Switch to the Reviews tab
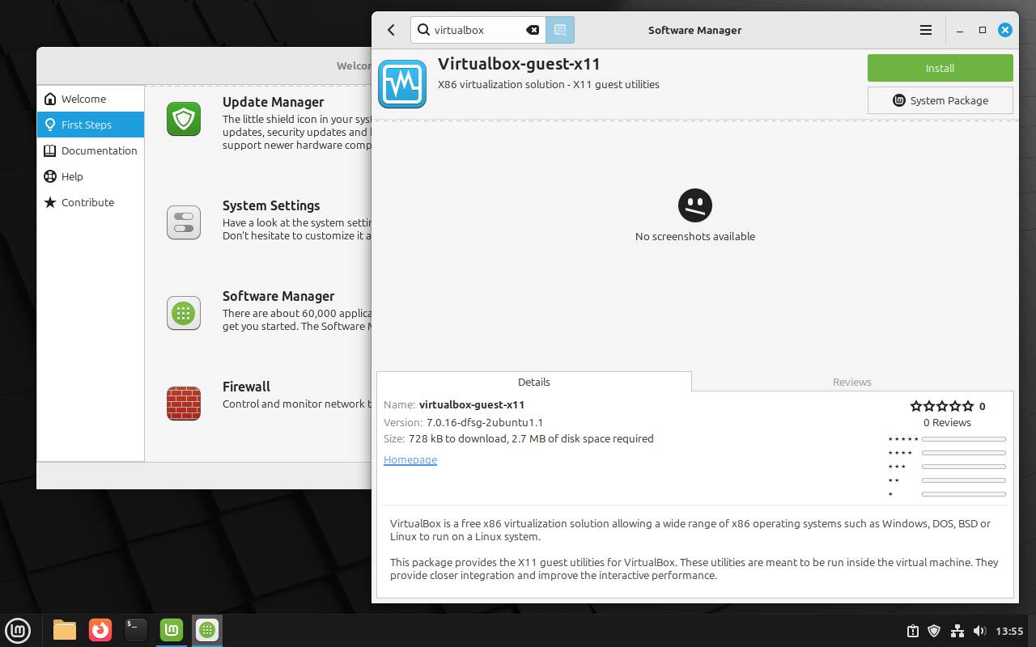Screen dimensions: 1036x647 click(852, 382)
